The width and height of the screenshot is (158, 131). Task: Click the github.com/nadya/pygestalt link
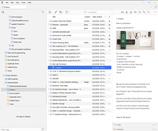(x=134, y=93)
